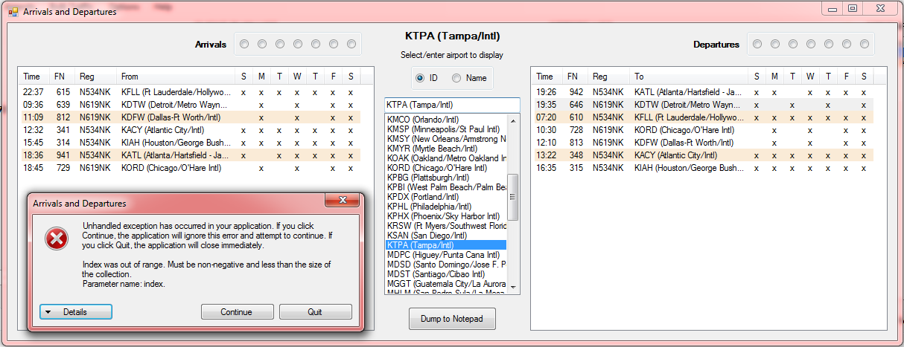The image size is (904, 347).
Task: Select the last Arrivals day radio button
Action: pyautogui.click(x=351, y=44)
